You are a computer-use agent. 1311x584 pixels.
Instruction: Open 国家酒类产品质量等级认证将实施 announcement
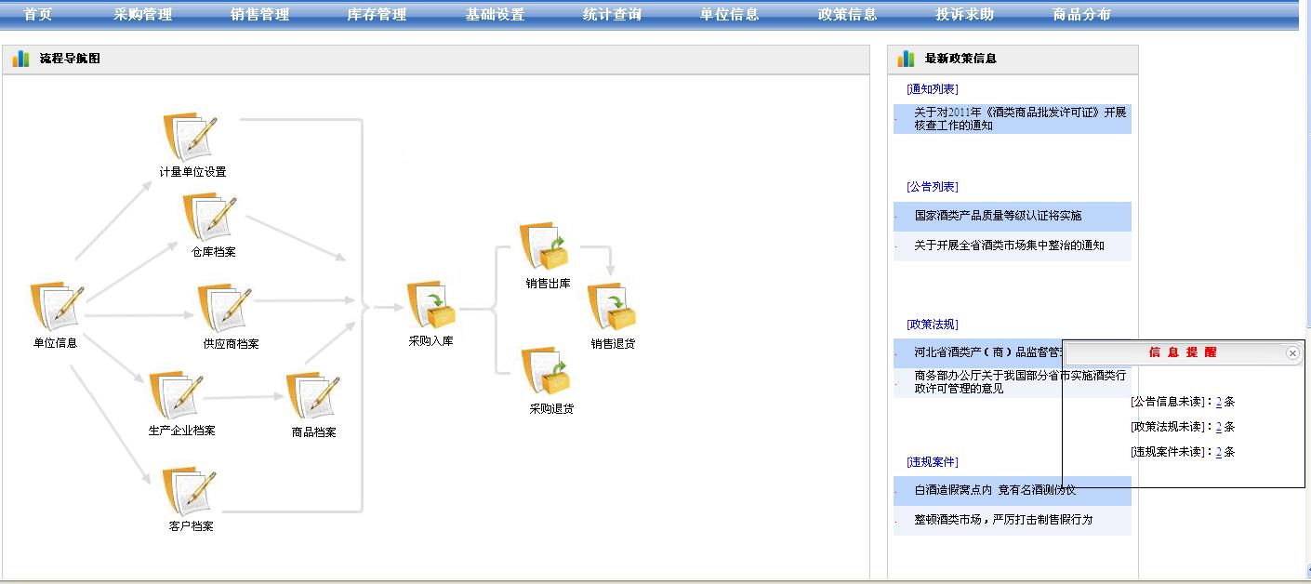998,216
